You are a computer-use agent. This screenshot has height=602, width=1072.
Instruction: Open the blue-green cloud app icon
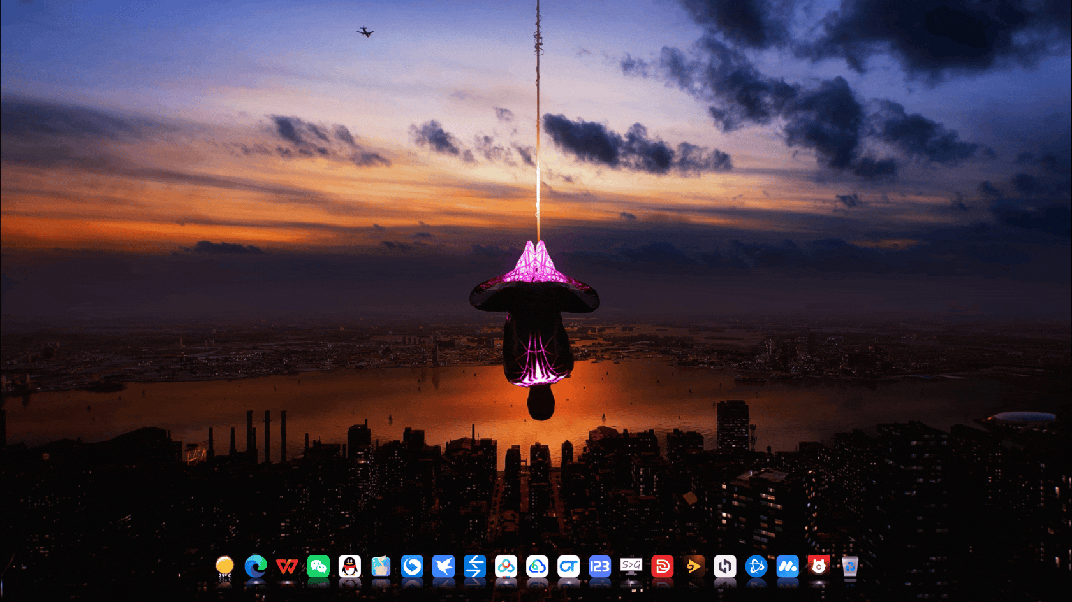tap(537, 566)
